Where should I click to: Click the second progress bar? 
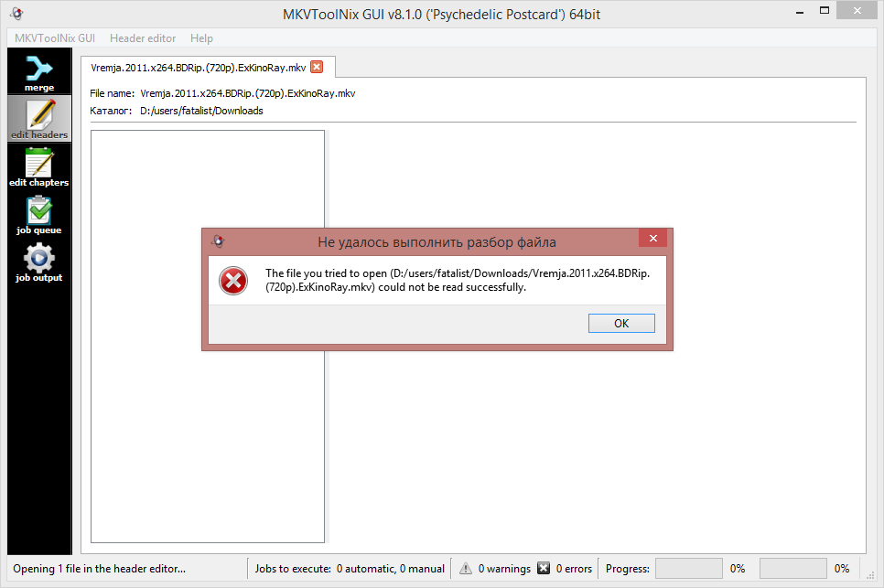792,568
